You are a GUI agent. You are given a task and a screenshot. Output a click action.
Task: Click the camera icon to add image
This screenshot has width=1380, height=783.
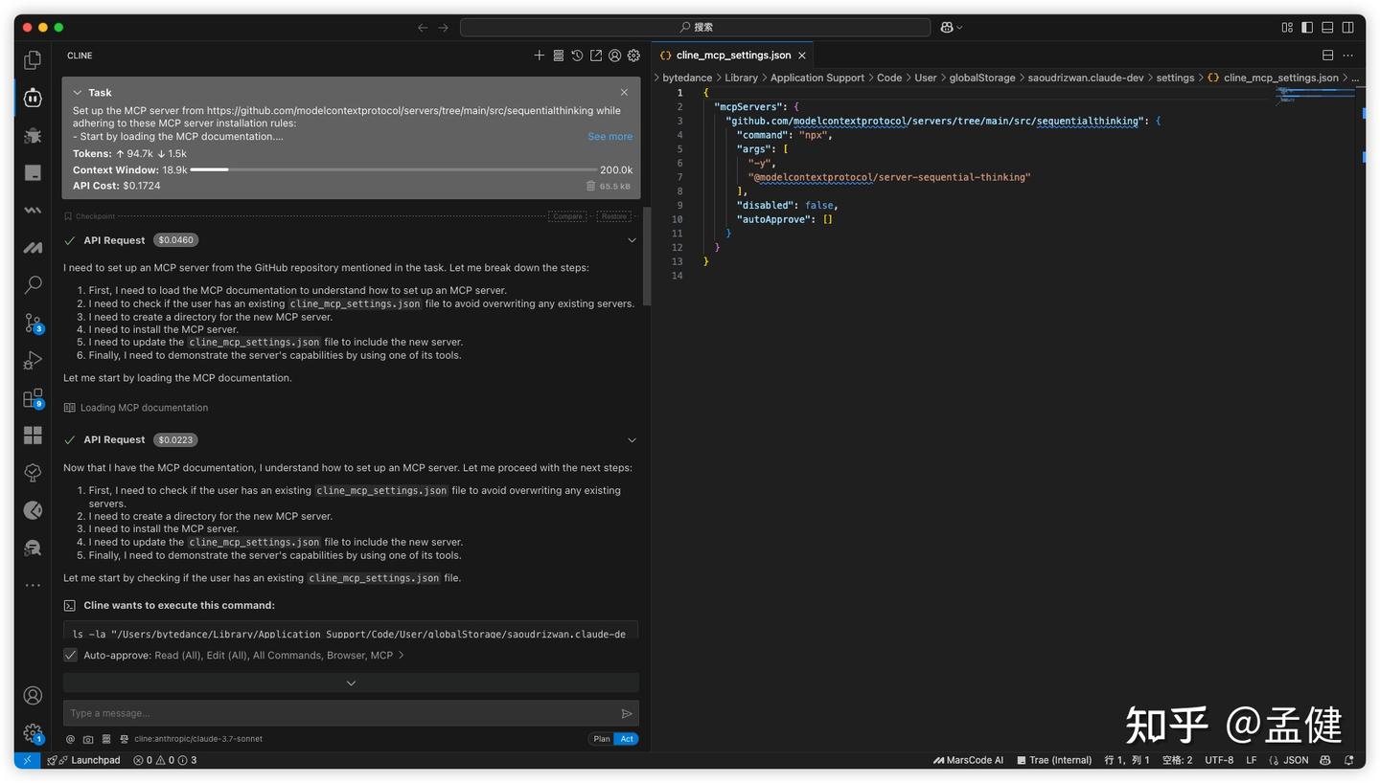88,739
